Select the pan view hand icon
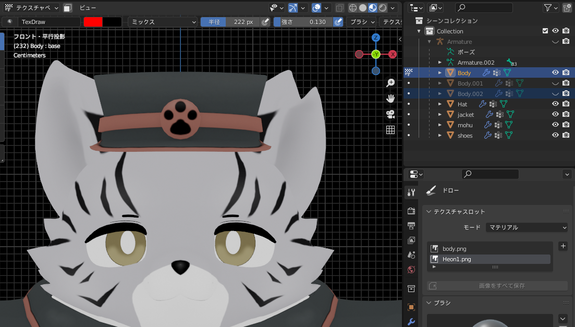This screenshot has width=575, height=327. [390, 99]
